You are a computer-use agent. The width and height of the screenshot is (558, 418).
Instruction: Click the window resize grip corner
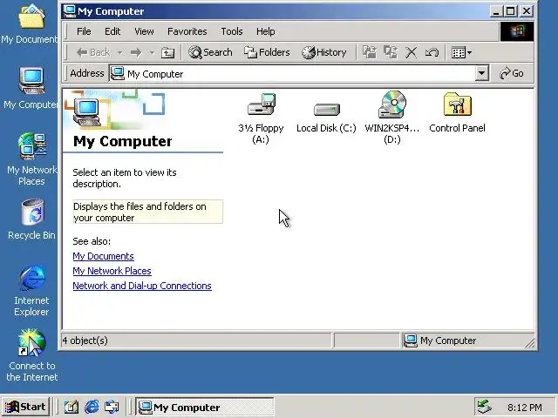[x=529, y=342]
